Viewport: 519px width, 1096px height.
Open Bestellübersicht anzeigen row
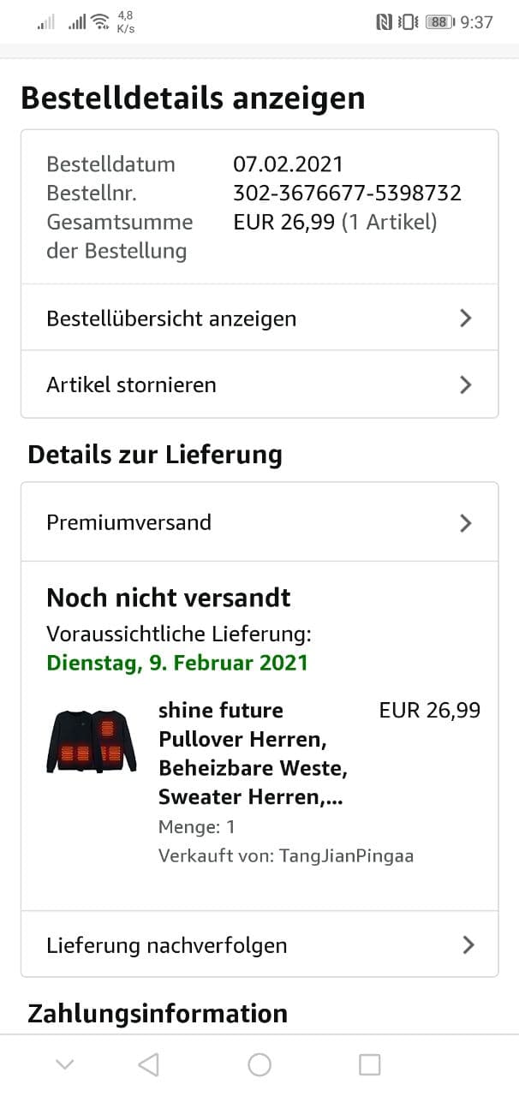[171, 319]
